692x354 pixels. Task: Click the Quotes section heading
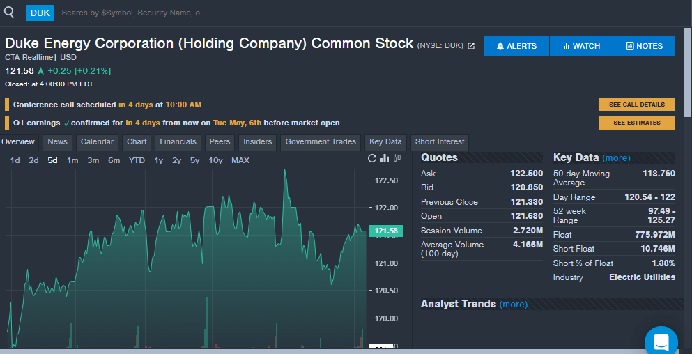[x=439, y=157]
